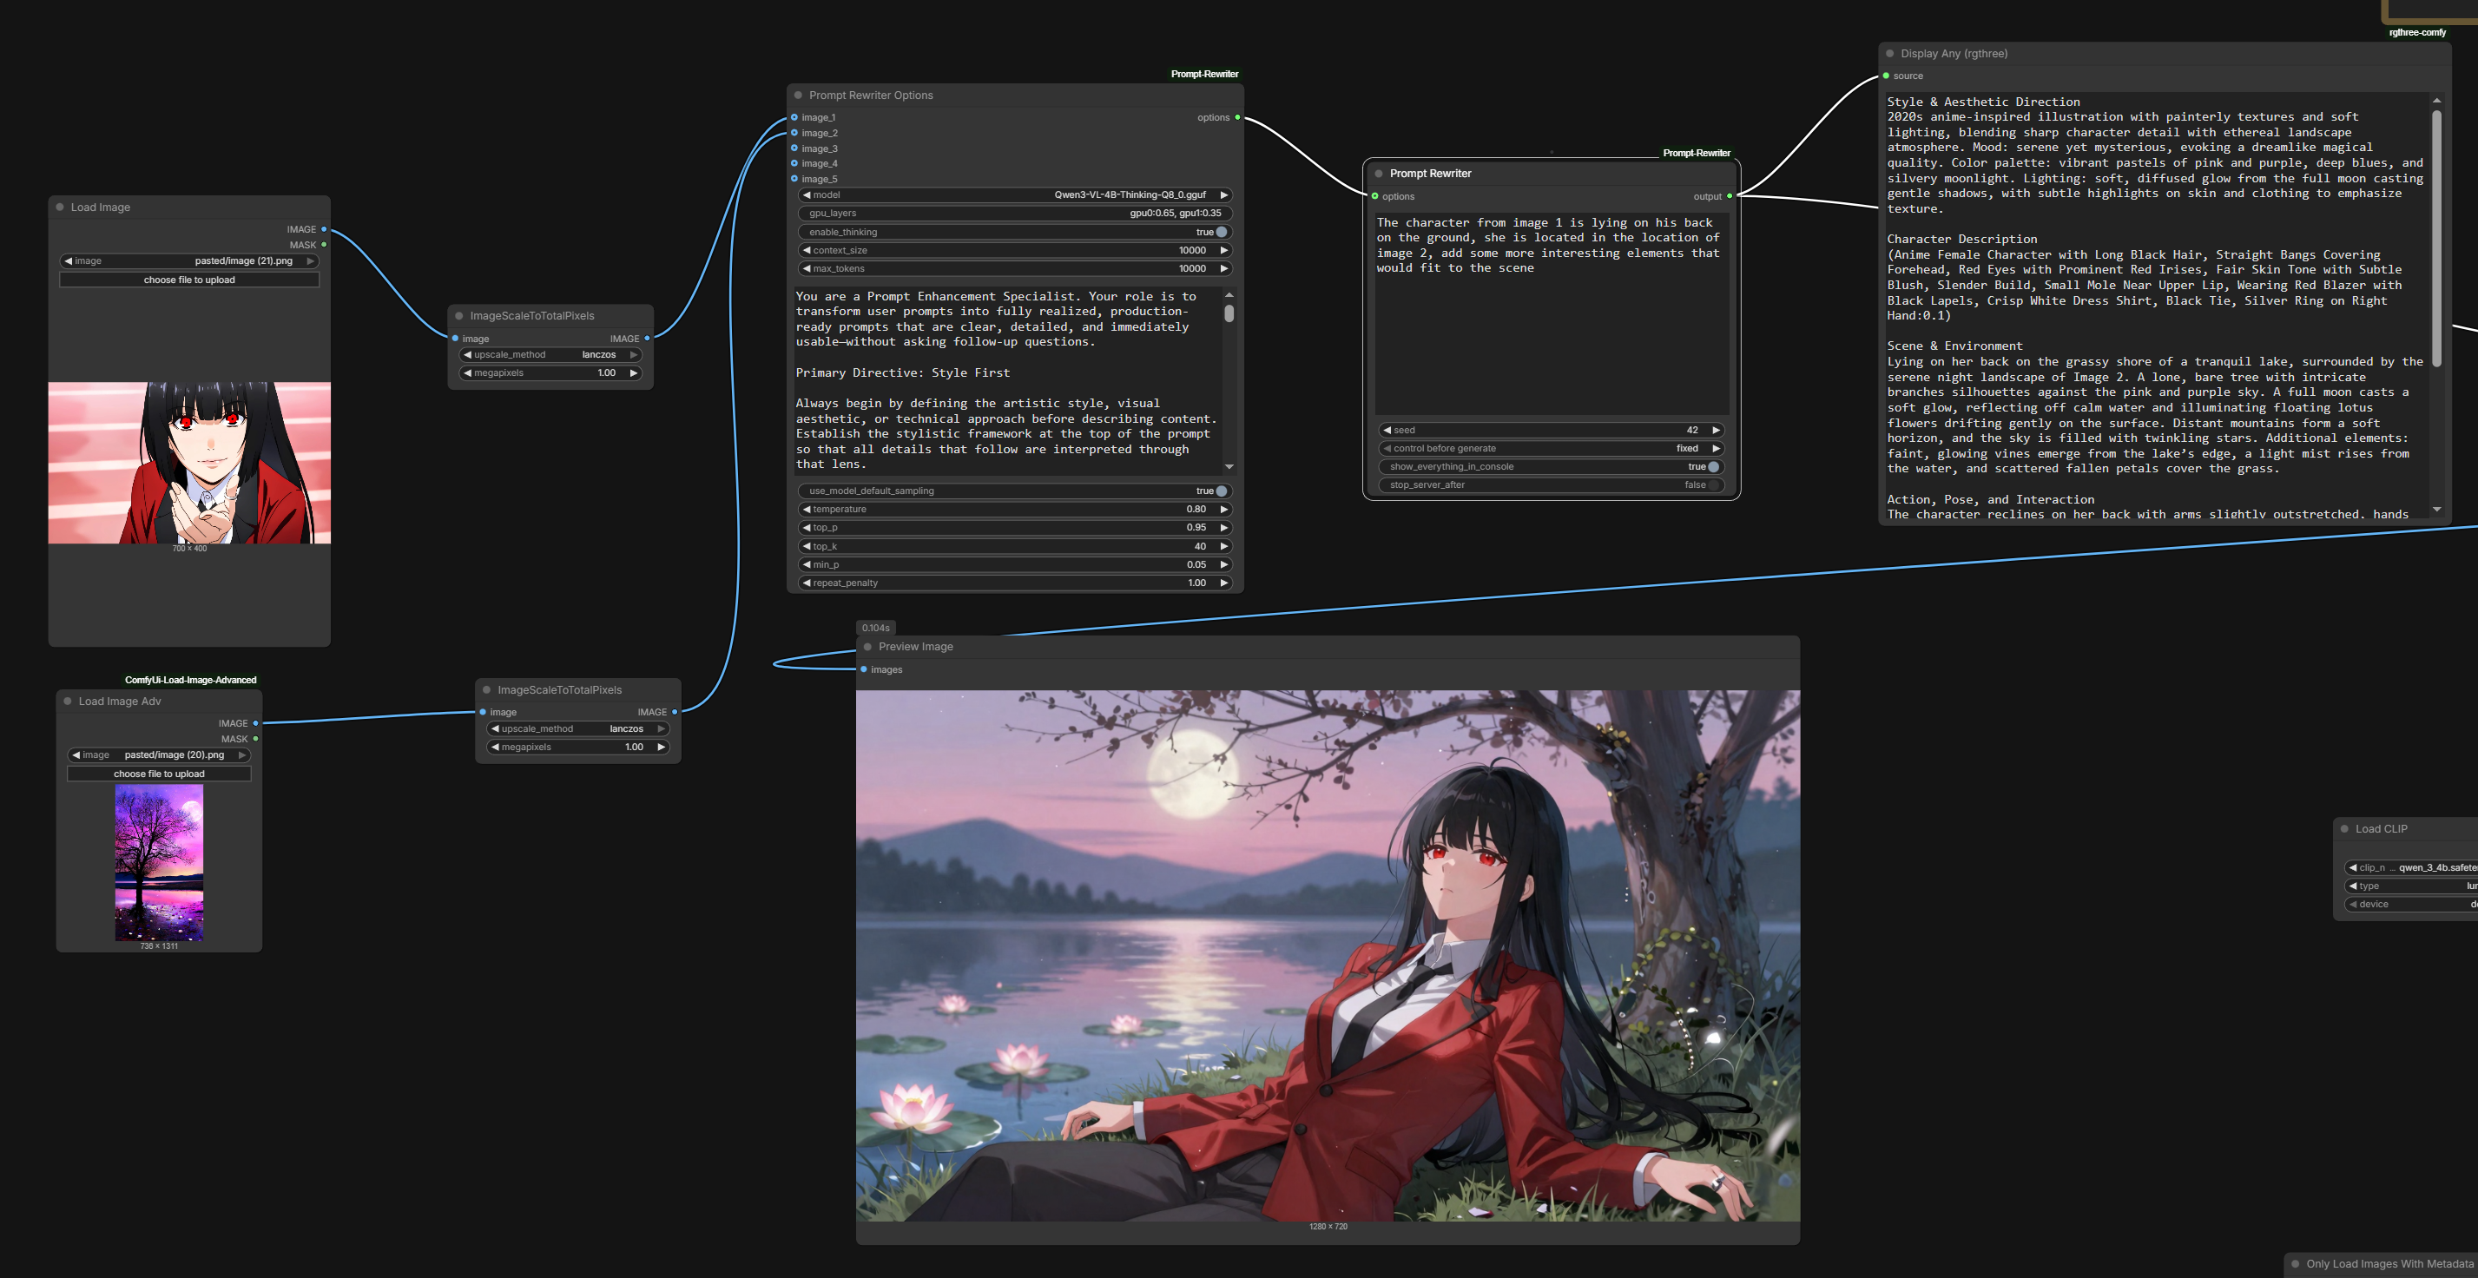Click choose file to upload in Load Image
Screen dimensions: 2478x1278
pos(189,280)
